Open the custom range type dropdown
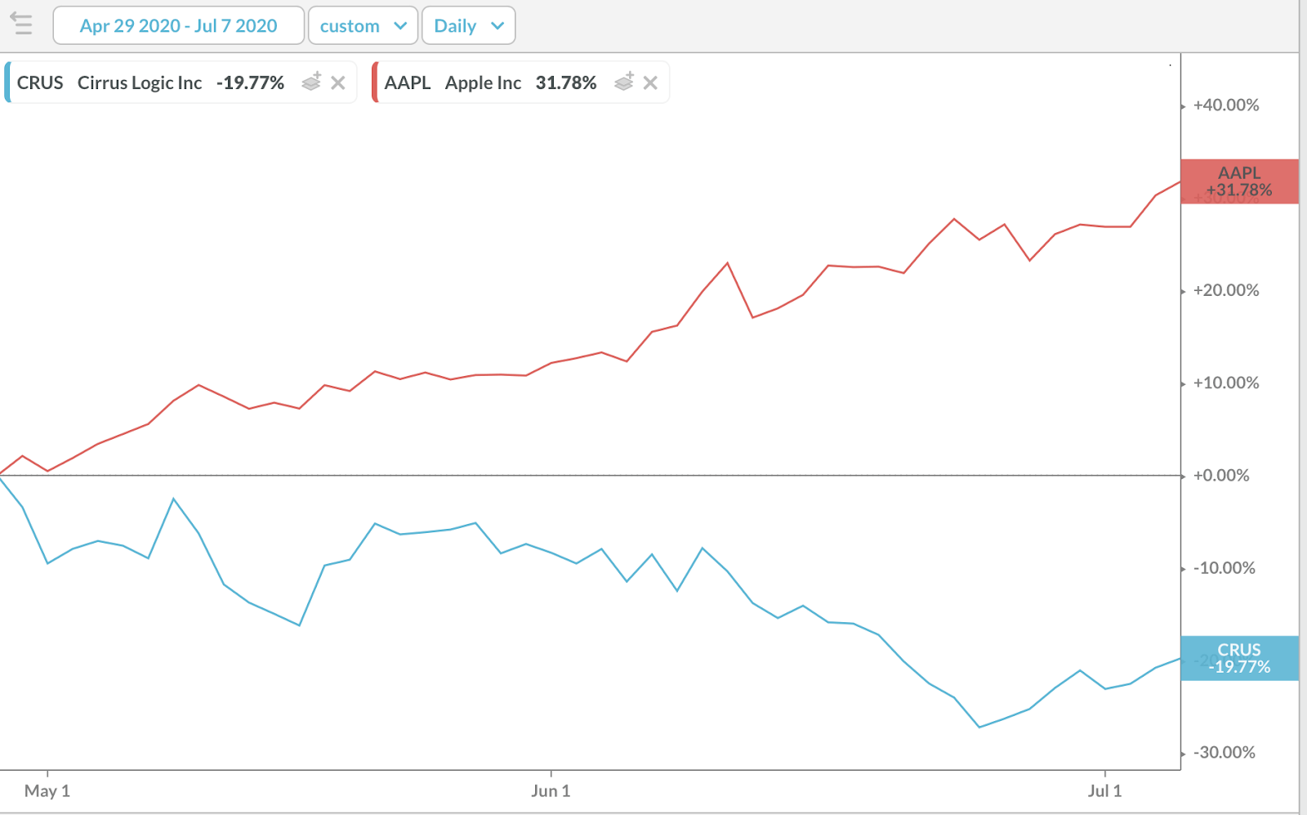 (x=363, y=25)
